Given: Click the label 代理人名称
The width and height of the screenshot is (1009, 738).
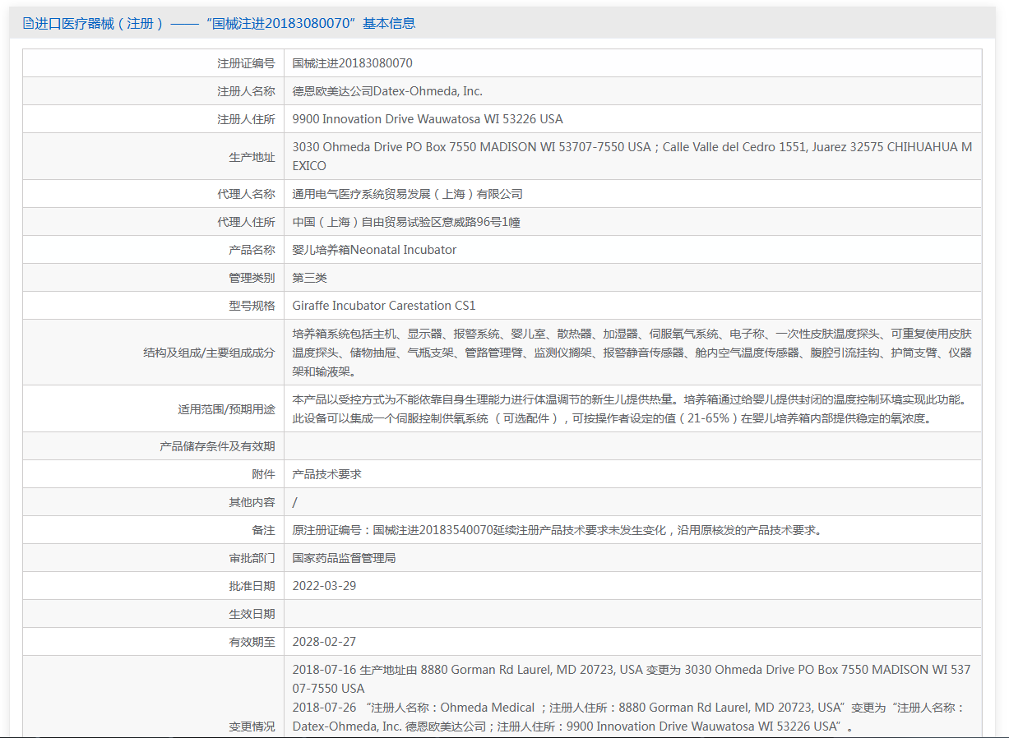Looking at the screenshot, I should tap(246, 194).
